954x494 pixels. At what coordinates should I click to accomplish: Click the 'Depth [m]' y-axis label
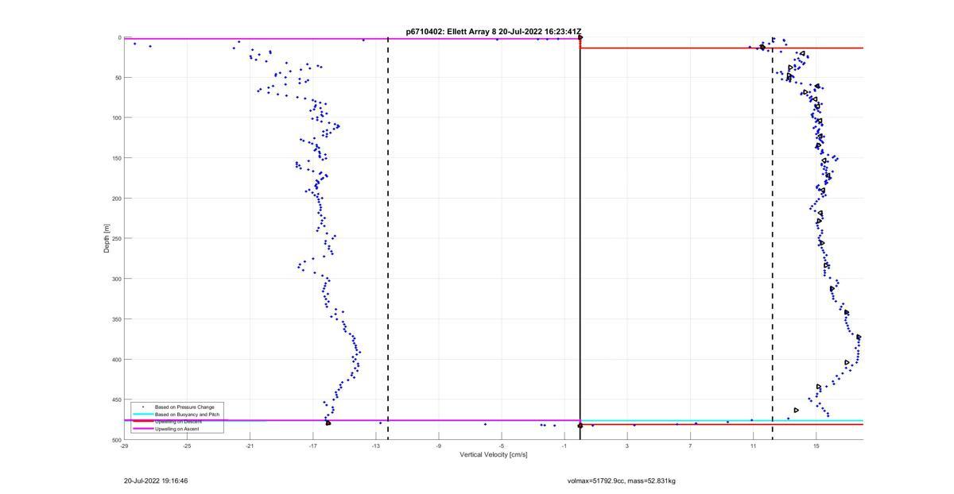pos(106,238)
